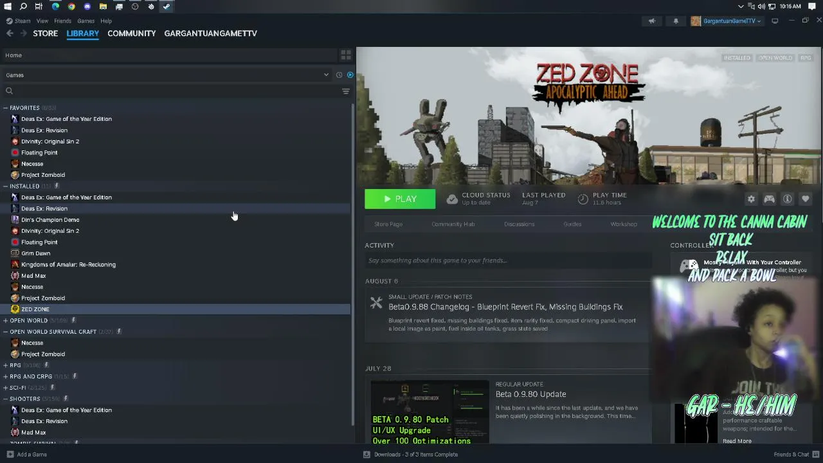Expand the Sci-Fi collection
The image size is (823, 463).
click(x=5, y=388)
